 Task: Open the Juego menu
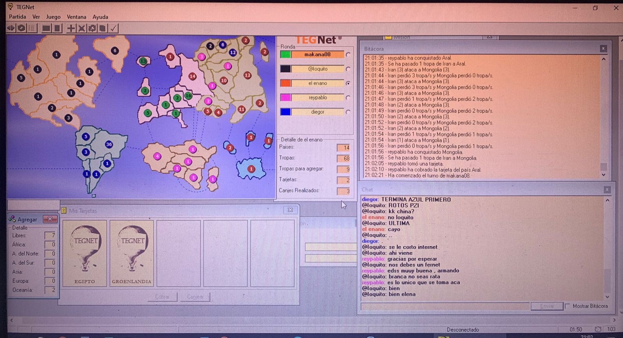53,17
